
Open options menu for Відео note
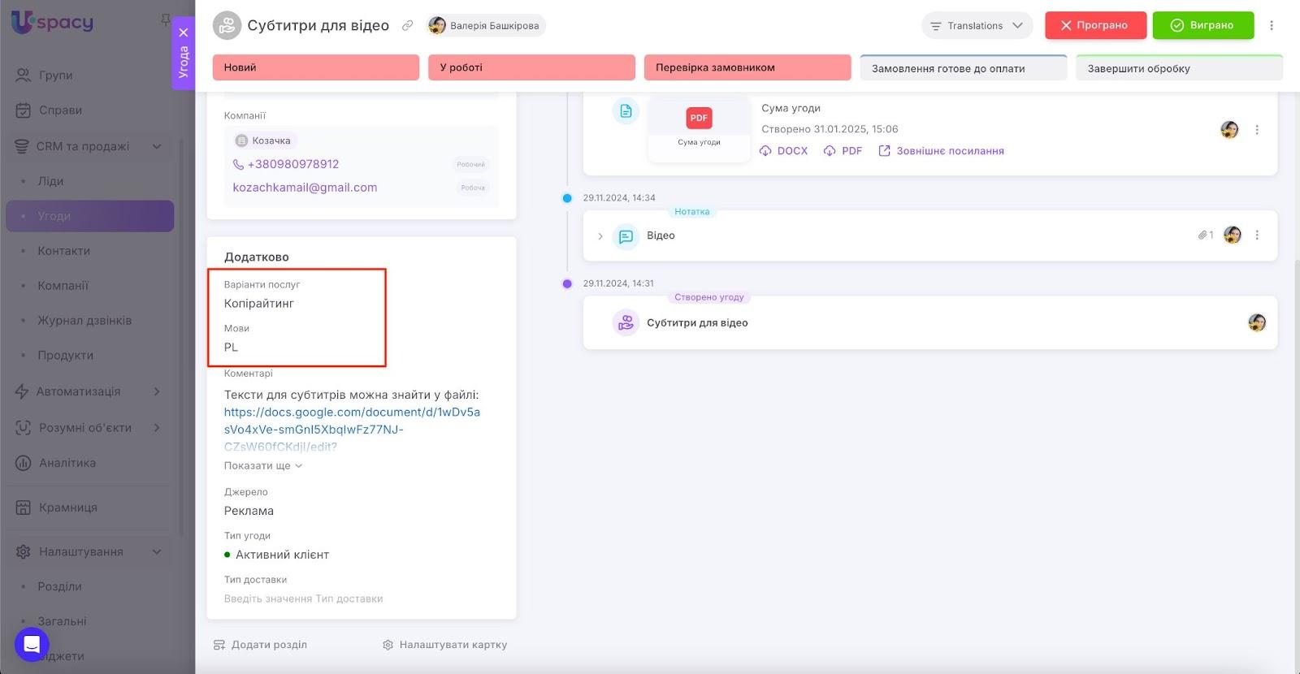coord(1257,235)
